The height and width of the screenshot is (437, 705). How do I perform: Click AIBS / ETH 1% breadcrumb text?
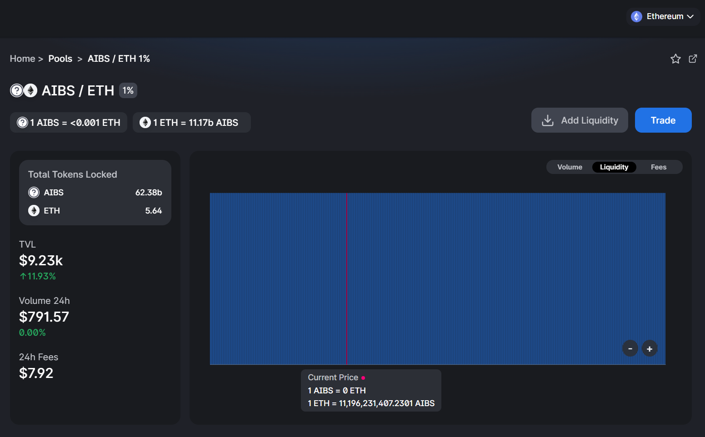119,59
